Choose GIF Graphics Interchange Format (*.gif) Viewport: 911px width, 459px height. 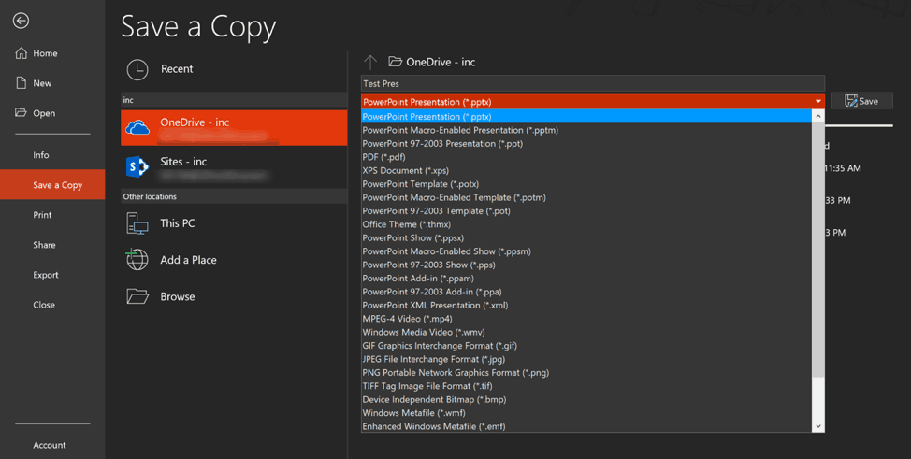586,346
